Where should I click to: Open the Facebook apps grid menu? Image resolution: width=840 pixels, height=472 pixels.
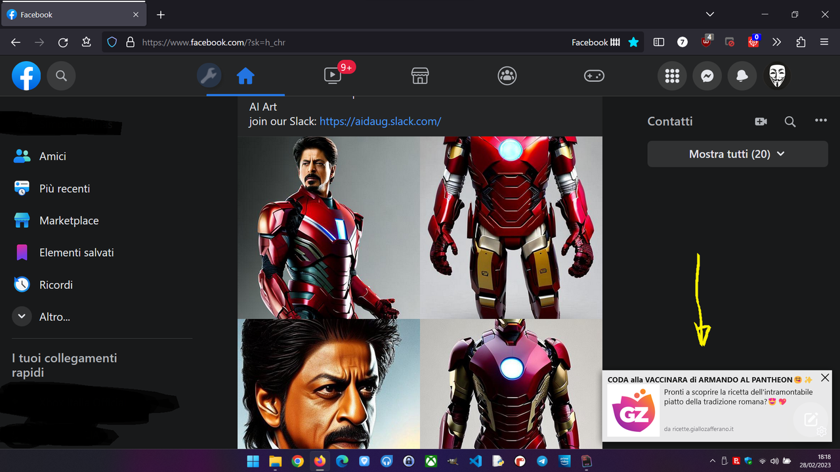coord(672,76)
